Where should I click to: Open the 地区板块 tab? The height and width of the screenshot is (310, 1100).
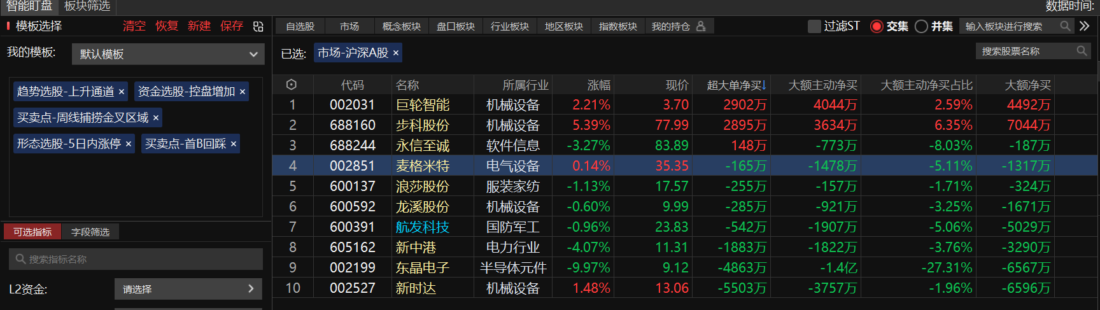click(x=564, y=26)
